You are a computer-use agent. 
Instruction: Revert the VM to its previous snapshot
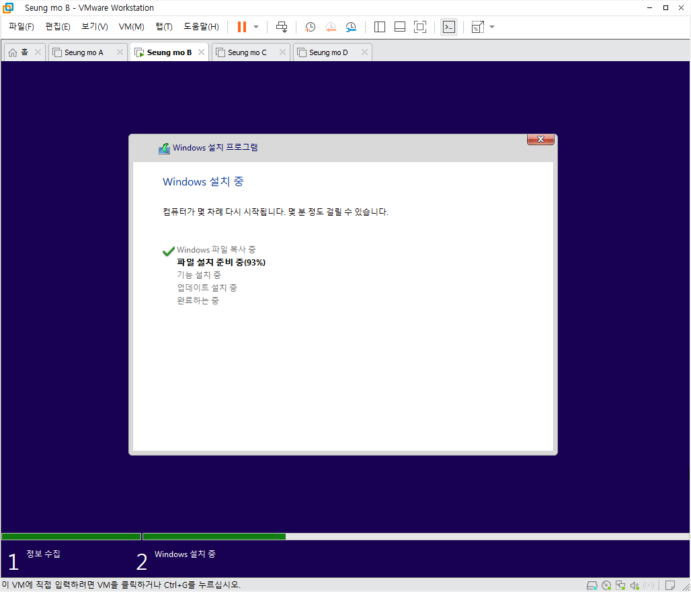click(x=331, y=28)
